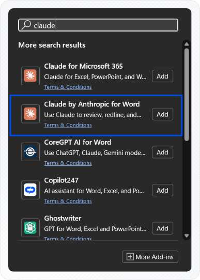Click the description 'Use ChatGPT, Claude, Gemini mode...'

(x=95, y=153)
